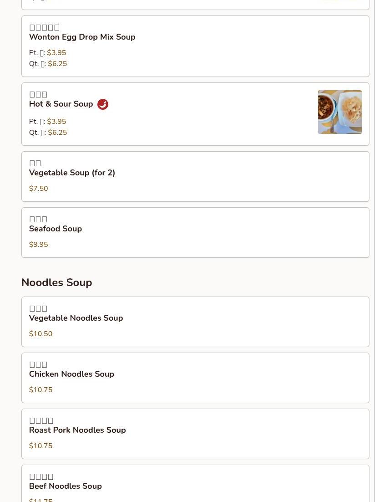Open Vegetable Soup (for 2) item
The width and height of the screenshot is (384, 502).
(x=195, y=176)
